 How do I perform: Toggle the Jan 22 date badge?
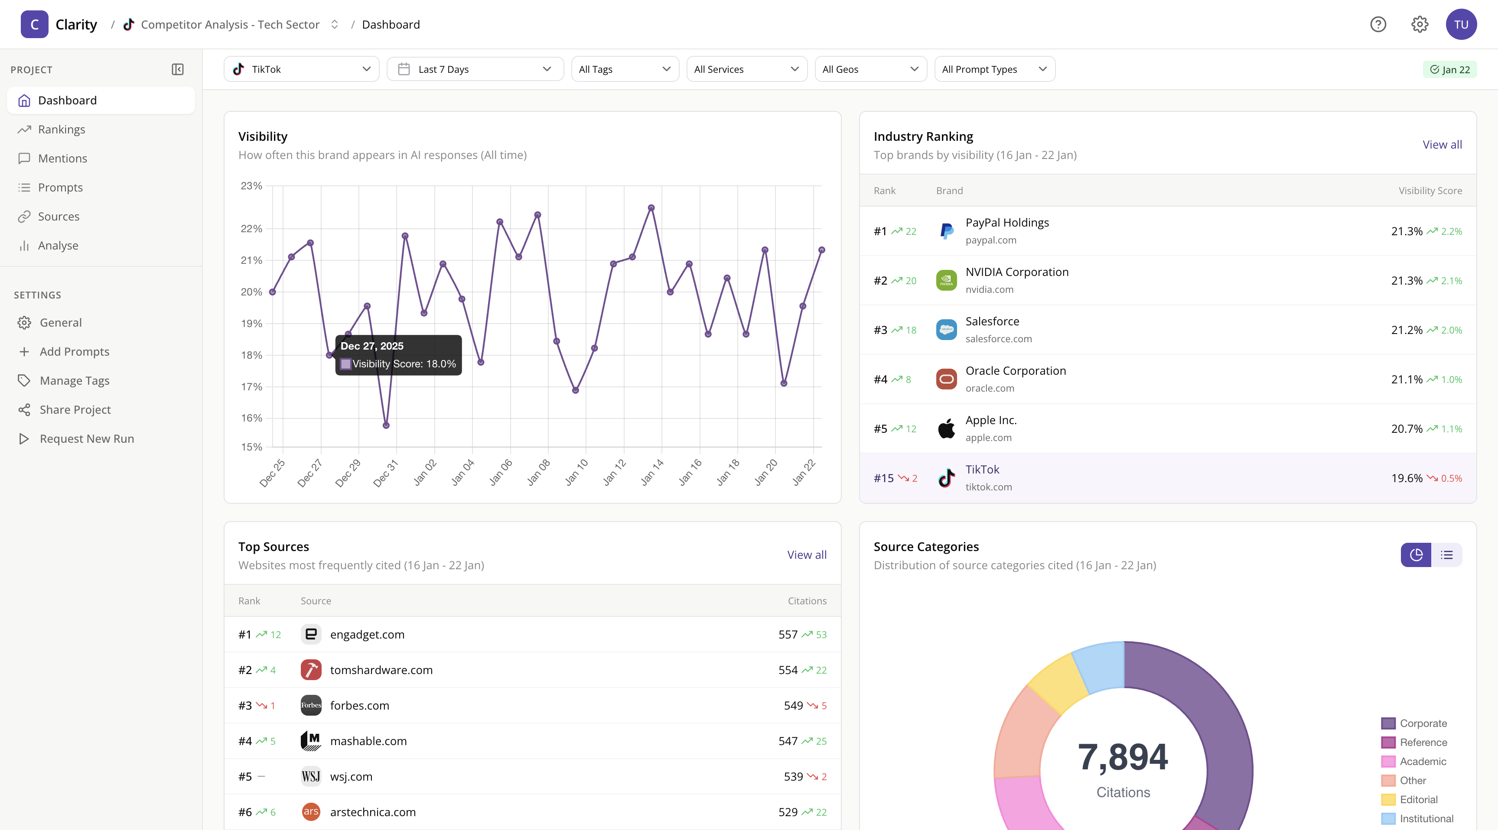click(x=1450, y=68)
